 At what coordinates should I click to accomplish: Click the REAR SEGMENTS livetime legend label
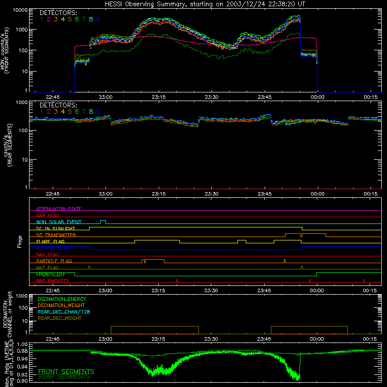click(64, 377)
